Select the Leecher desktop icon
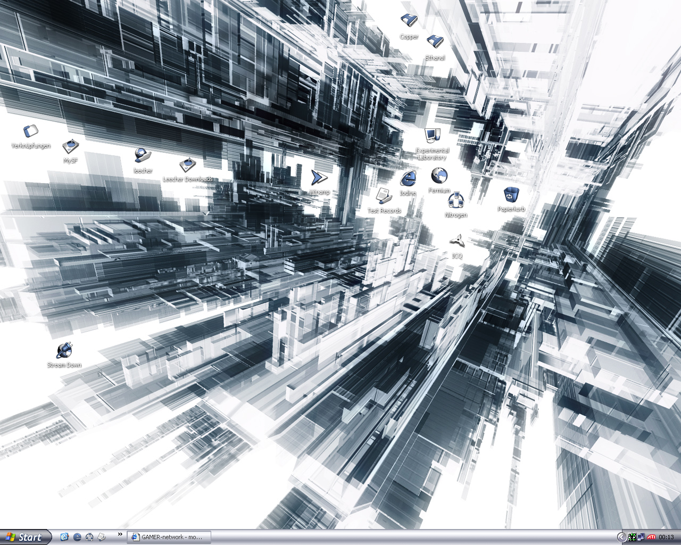Viewport: 681px width, 545px height. [x=143, y=155]
